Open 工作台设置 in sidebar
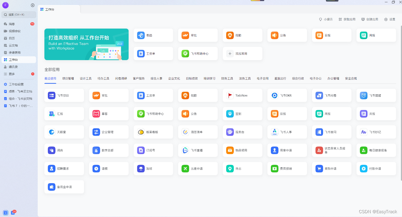 coord(19,84)
